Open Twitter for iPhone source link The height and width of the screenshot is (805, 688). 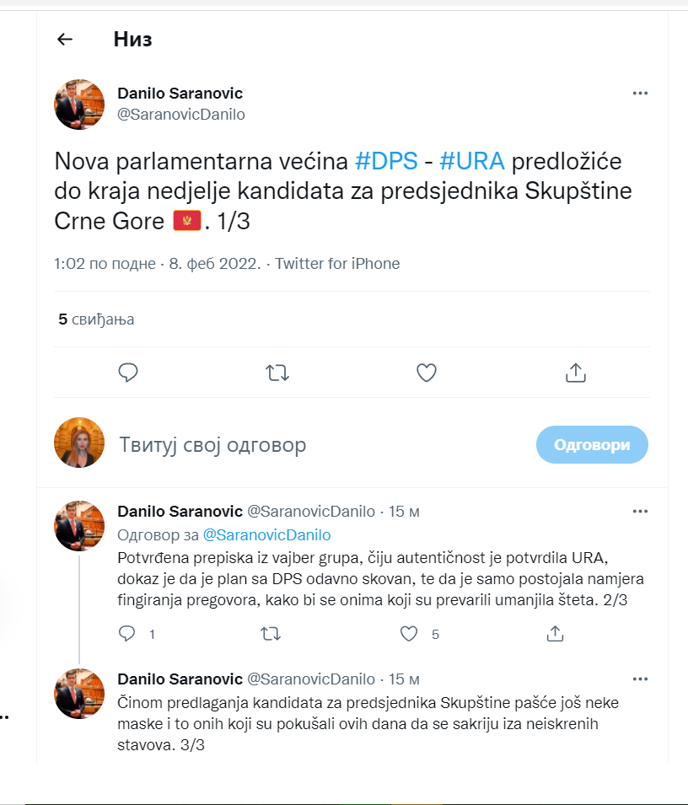point(337,263)
